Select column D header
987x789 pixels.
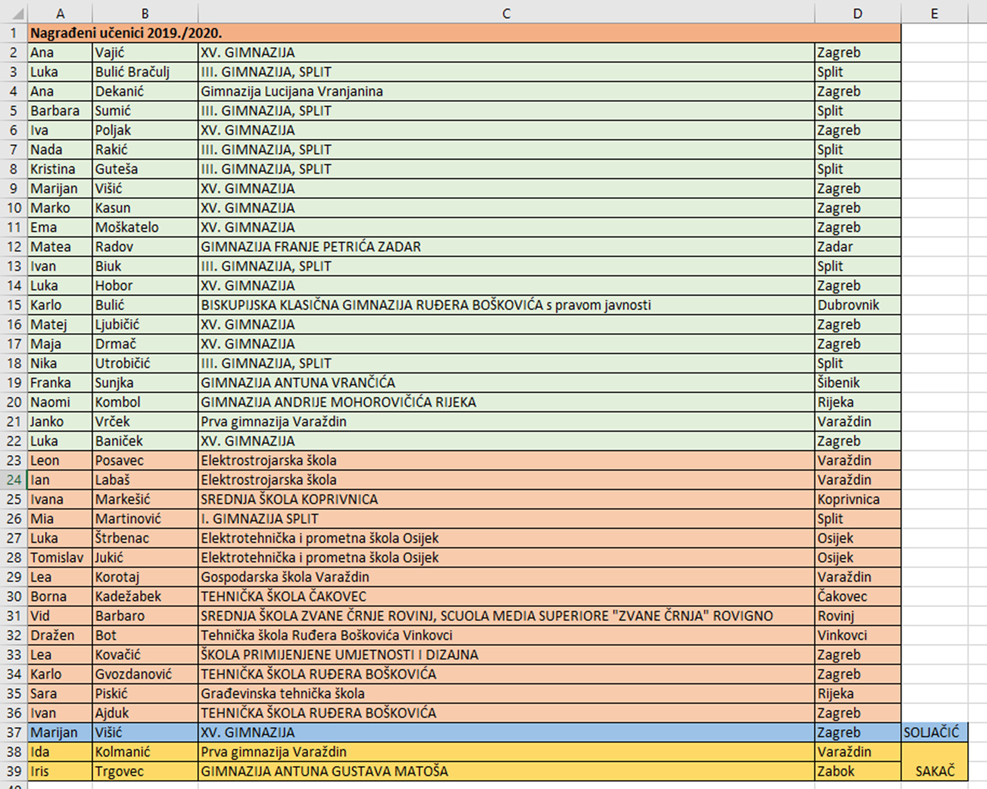[x=857, y=14]
